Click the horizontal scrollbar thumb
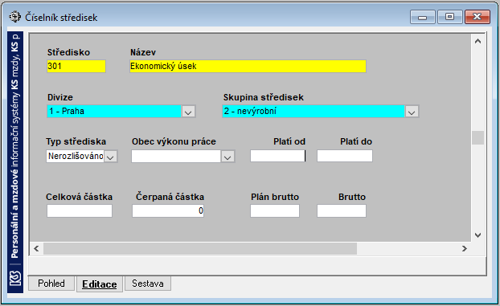 (x=200, y=248)
